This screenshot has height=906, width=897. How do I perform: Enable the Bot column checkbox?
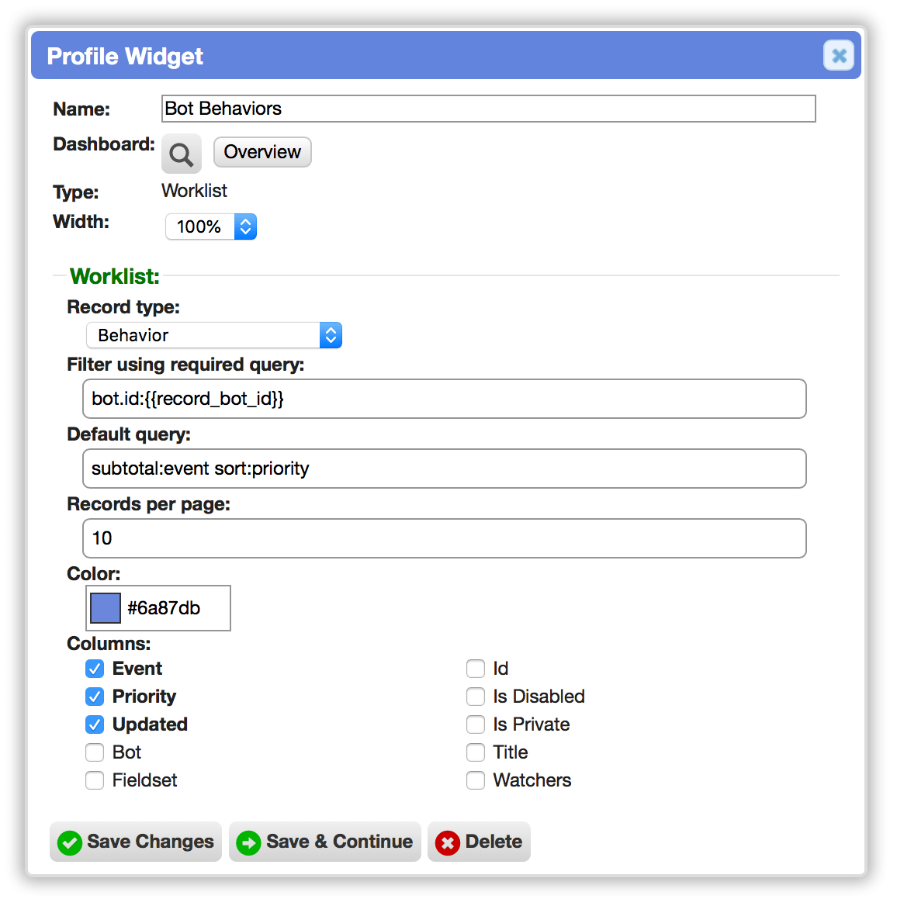click(95, 752)
